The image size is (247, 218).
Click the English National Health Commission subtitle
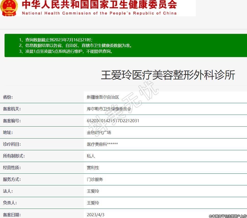99,13
